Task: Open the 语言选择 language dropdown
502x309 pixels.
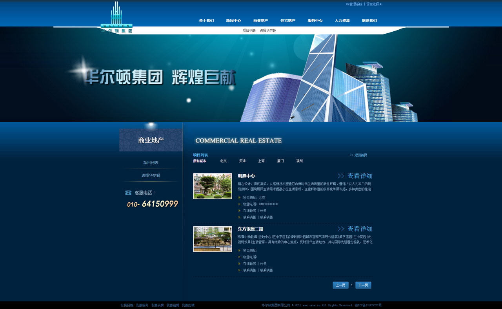Action: point(374,4)
